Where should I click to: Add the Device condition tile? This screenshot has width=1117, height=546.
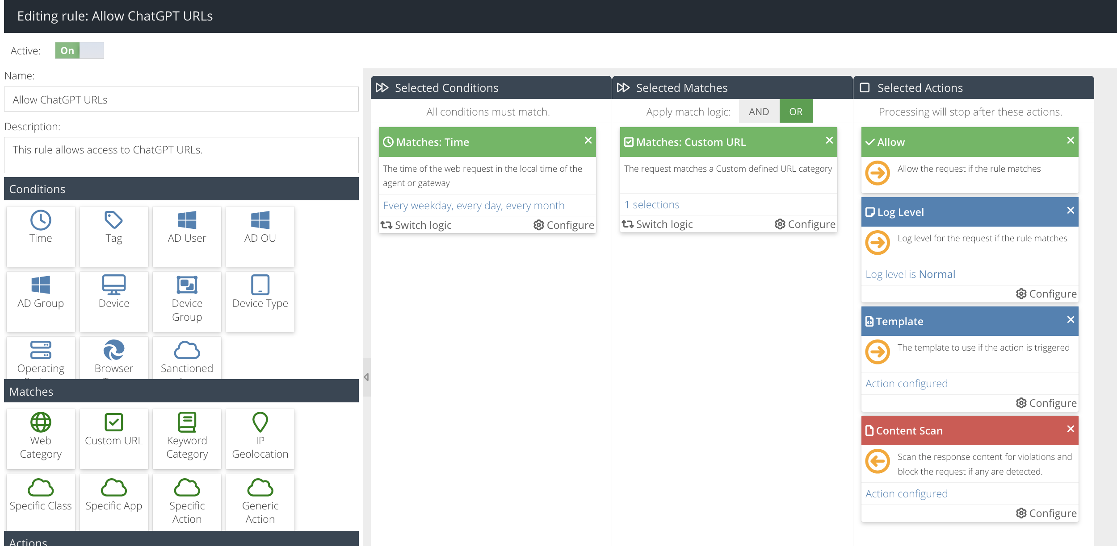(x=114, y=302)
